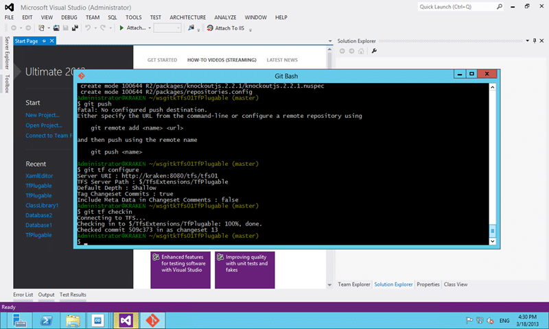Click Solution Explorer Forward icon
This screenshot has width=549, height=329.
[351, 51]
